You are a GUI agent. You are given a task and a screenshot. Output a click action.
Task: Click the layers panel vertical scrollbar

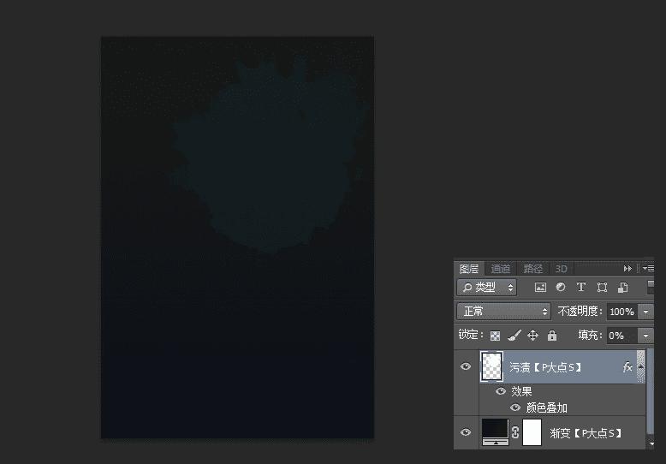[650, 391]
